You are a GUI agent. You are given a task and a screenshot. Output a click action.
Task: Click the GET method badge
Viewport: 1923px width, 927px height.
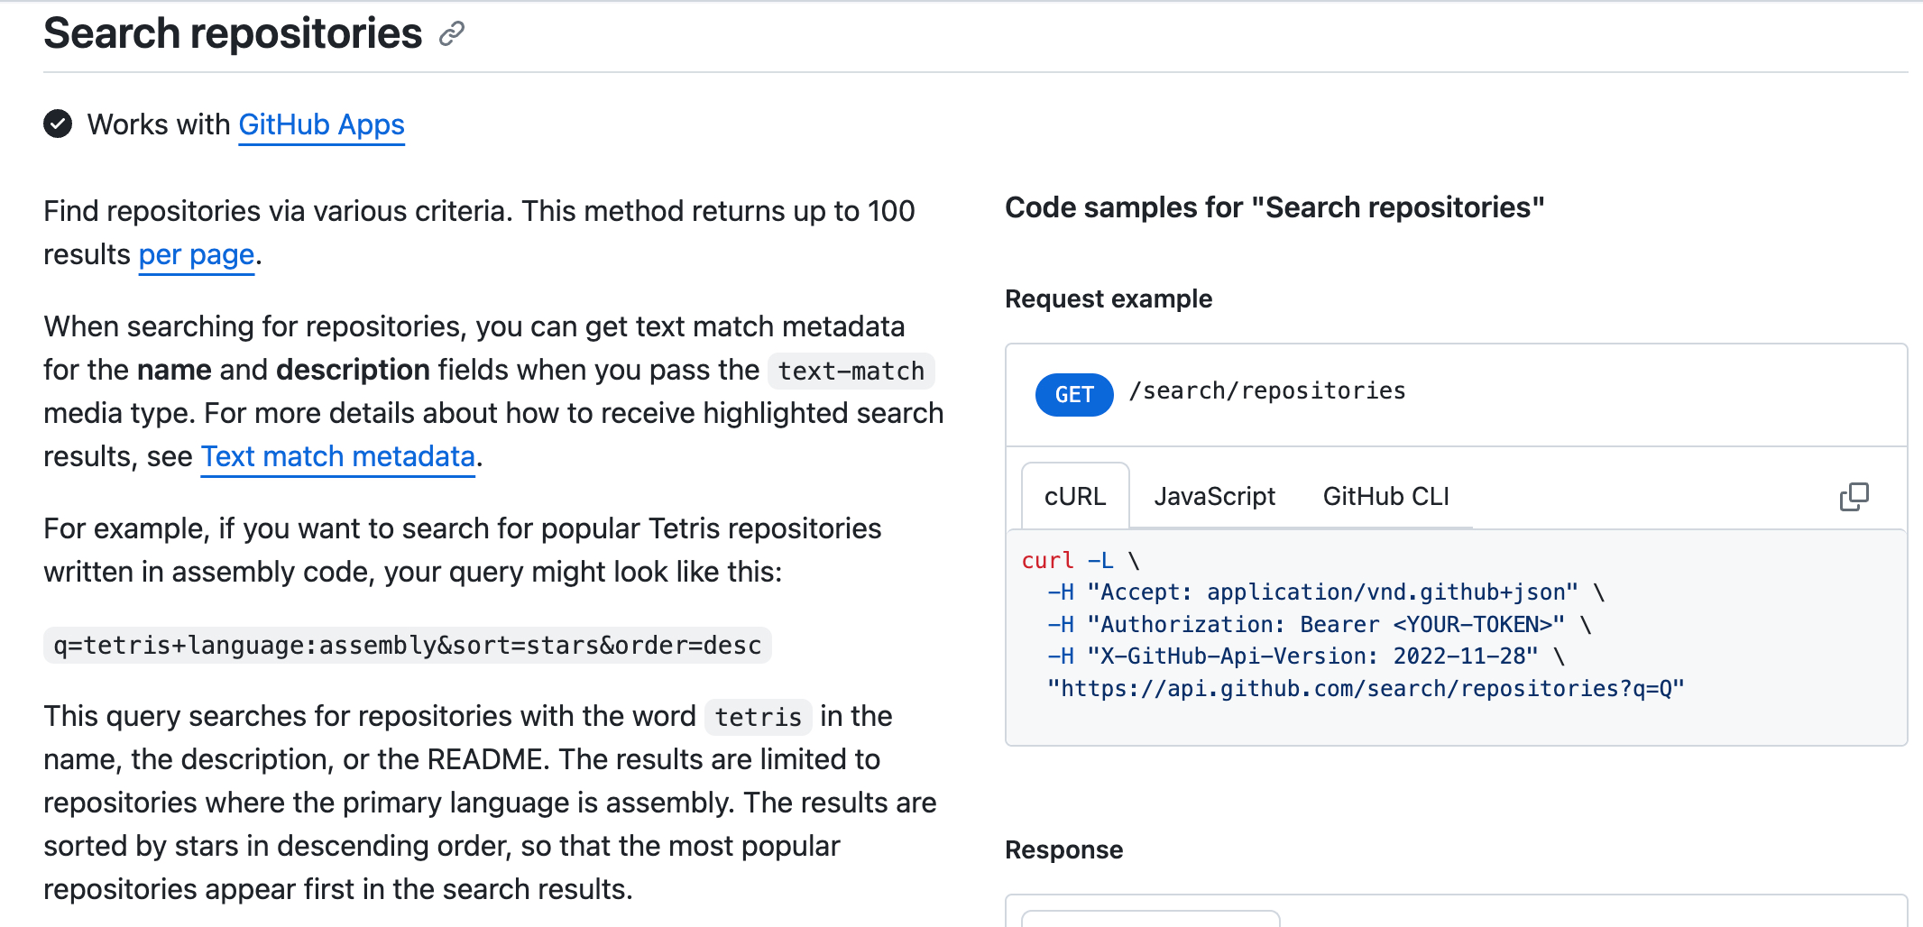1073,394
